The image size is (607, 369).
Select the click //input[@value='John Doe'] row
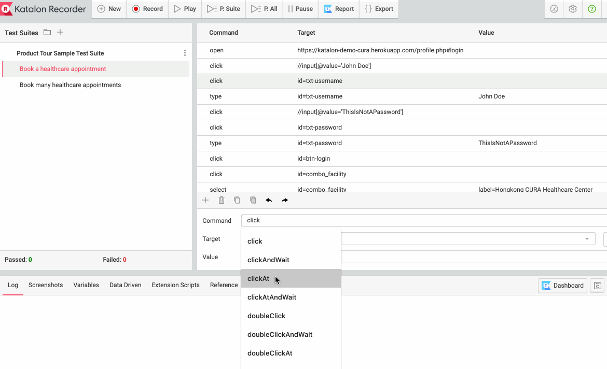click(402, 66)
